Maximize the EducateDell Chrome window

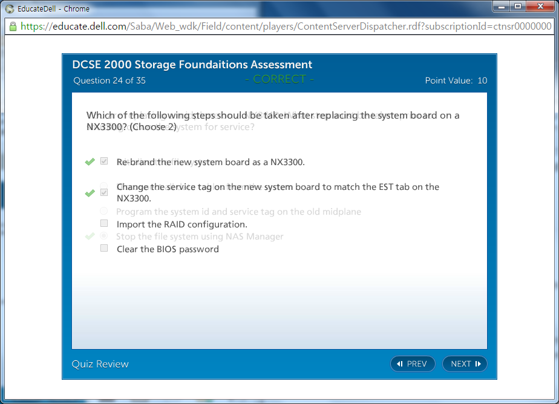tap(518, 7)
